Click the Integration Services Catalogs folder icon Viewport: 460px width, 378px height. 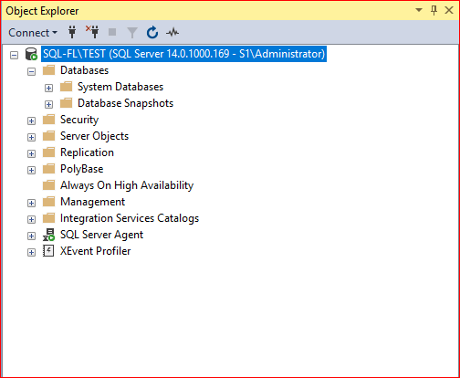click(x=48, y=218)
